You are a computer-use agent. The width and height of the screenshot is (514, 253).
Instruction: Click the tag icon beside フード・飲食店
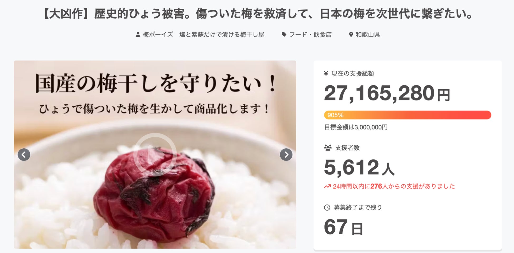[284, 35]
